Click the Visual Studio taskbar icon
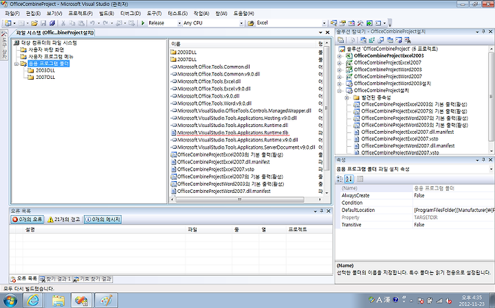 tap(81, 300)
